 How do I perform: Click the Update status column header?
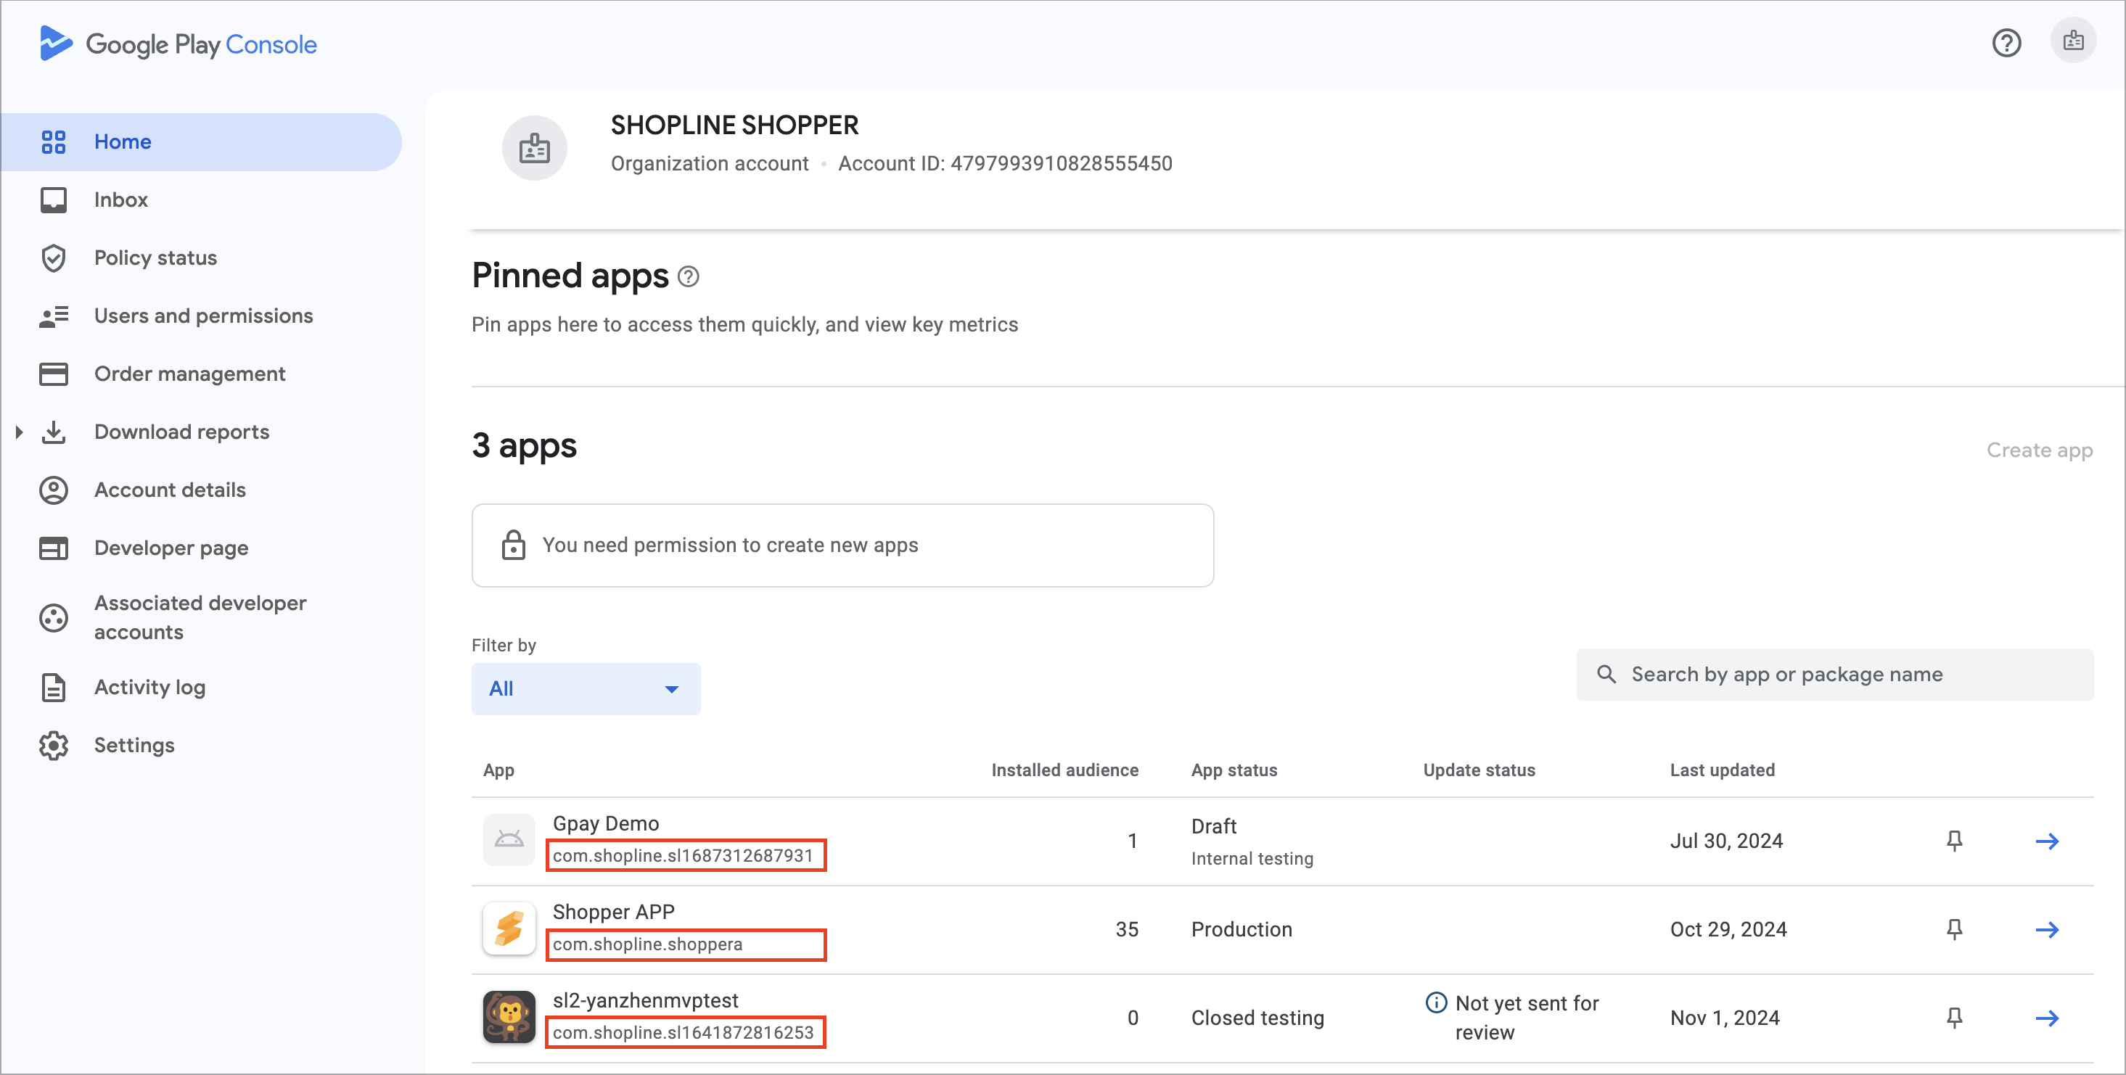[x=1479, y=770]
